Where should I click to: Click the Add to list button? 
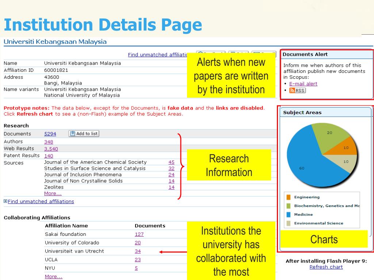[84, 133]
